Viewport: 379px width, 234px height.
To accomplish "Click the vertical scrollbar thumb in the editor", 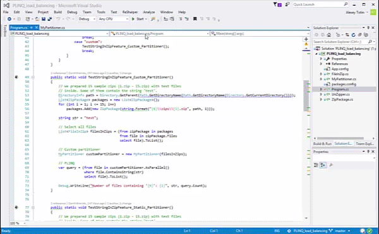I will pyautogui.click(x=306, y=95).
